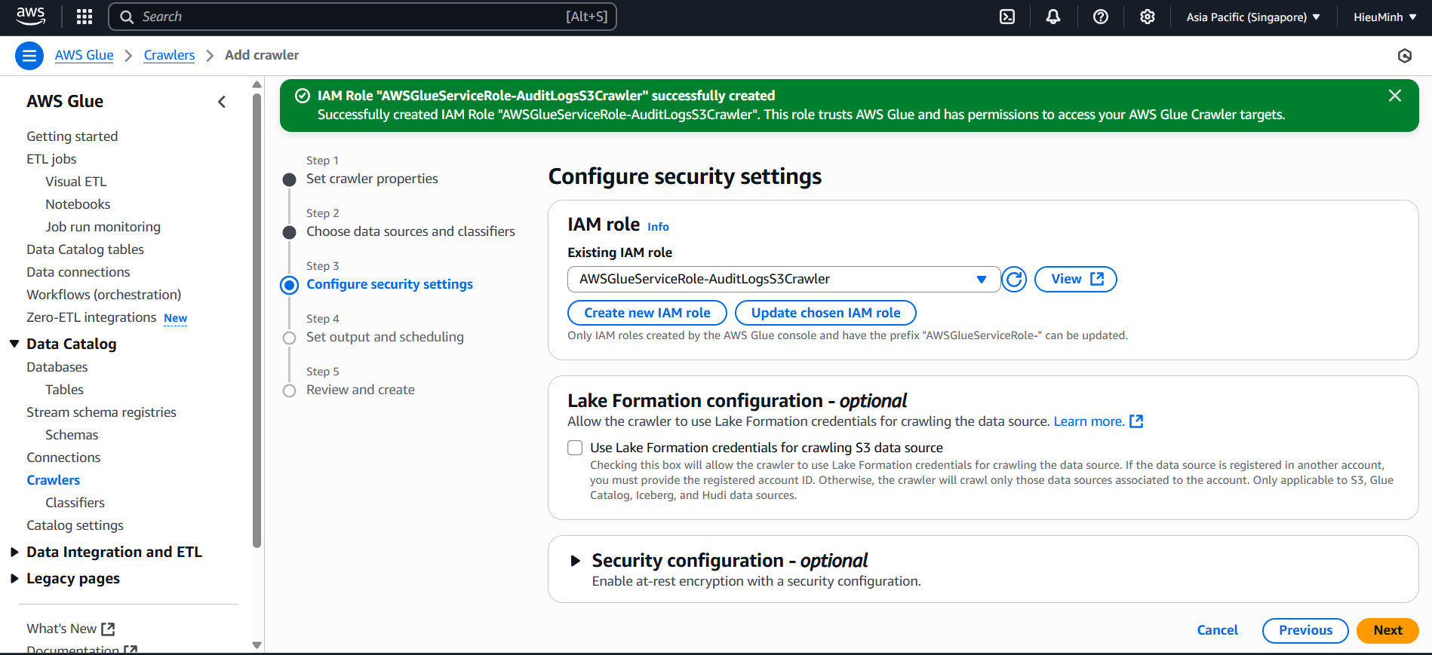The image size is (1432, 655).
Task: Go to Crawlers breadcrumb
Action: pyautogui.click(x=170, y=55)
